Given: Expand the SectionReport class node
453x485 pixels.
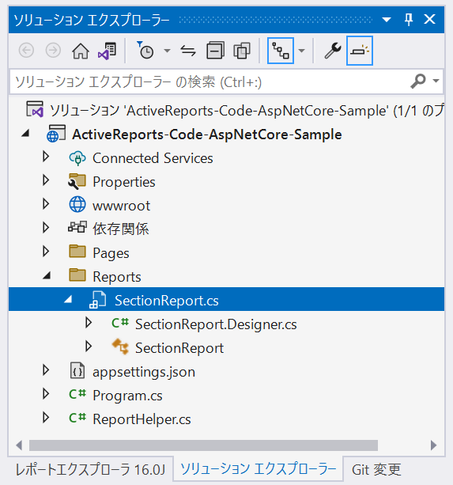Looking at the screenshot, I should click(x=89, y=347).
